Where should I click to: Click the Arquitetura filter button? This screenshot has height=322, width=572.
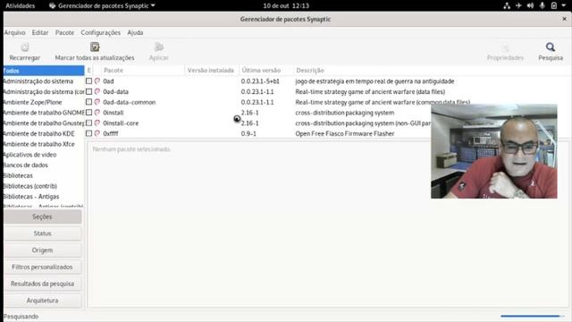tap(42, 301)
